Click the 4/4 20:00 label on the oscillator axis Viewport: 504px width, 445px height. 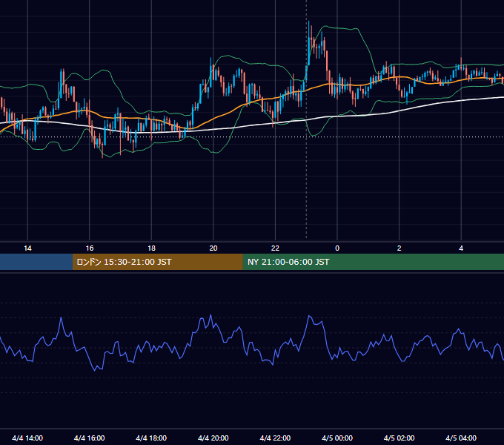point(213,438)
